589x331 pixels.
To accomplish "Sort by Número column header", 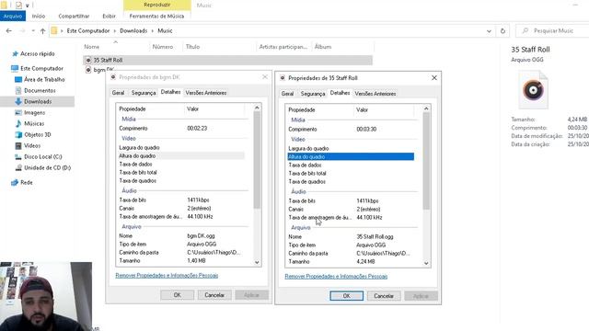I will 163,47.
